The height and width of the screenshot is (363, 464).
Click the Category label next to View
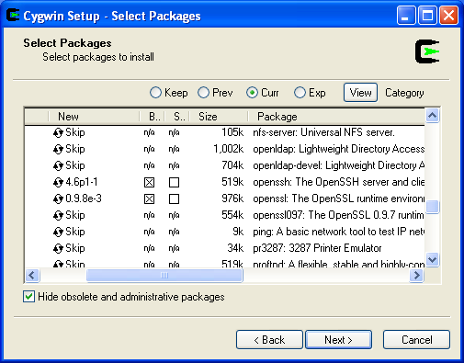click(x=404, y=93)
